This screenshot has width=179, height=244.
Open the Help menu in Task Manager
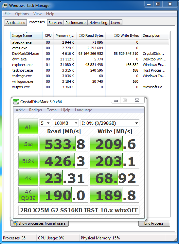[x=50, y=14]
